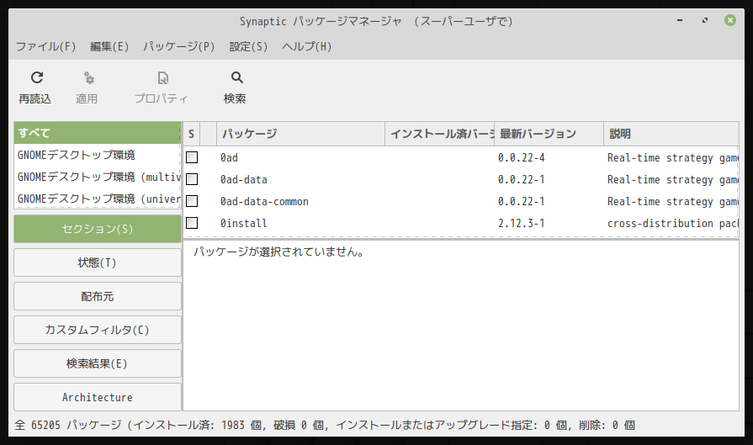753x445 pixels.
Task: Select GNOMEデスクトップ環境 (universe) entry
Action: [98, 199]
